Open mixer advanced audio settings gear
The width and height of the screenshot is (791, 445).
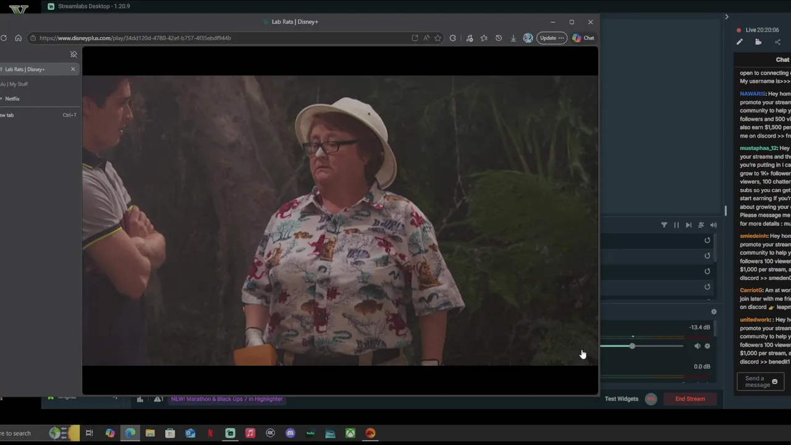pos(714,312)
